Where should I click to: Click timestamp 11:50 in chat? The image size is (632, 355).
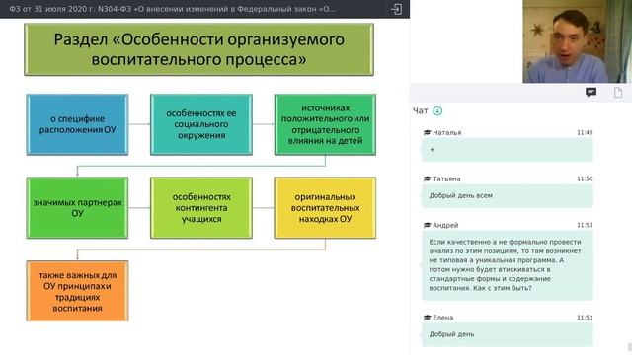coord(585,178)
